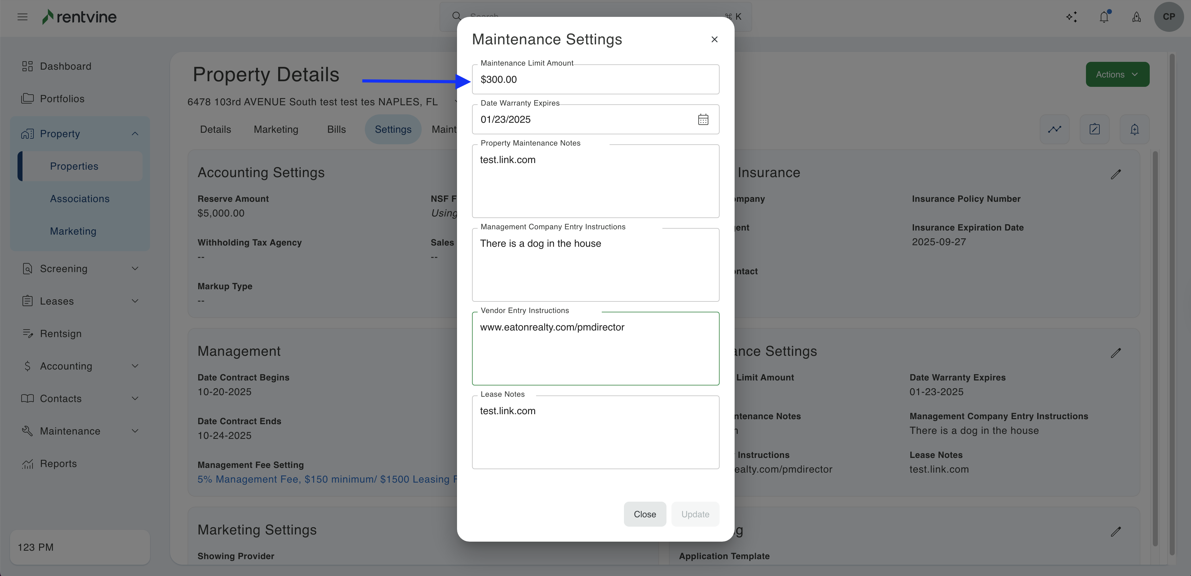This screenshot has width=1191, height=576.
Task: Click the rocket launch icon in header
Action: tap(1136, 17)
